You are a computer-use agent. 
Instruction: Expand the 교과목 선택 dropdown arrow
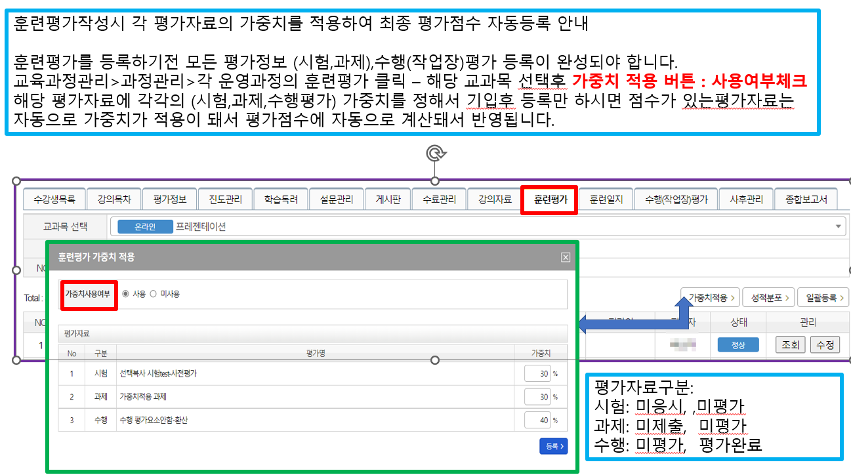(x=839, y=226)
